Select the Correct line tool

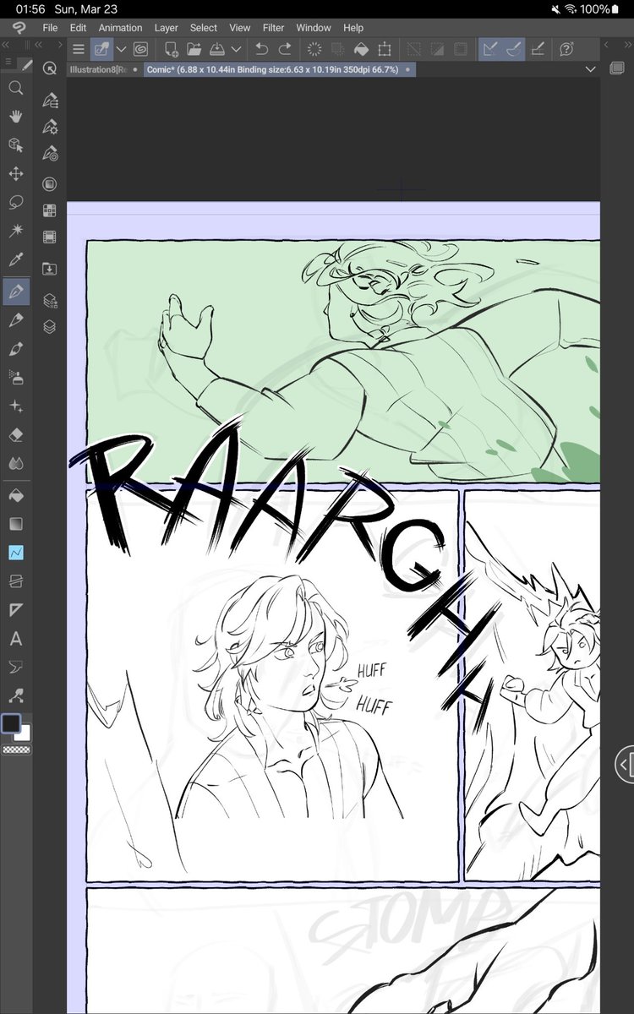[x=15, y=696]
